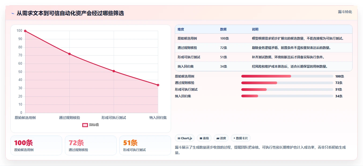
Task: Select the 纳入回归集 table row cell
Action: (x=186, y=67)
